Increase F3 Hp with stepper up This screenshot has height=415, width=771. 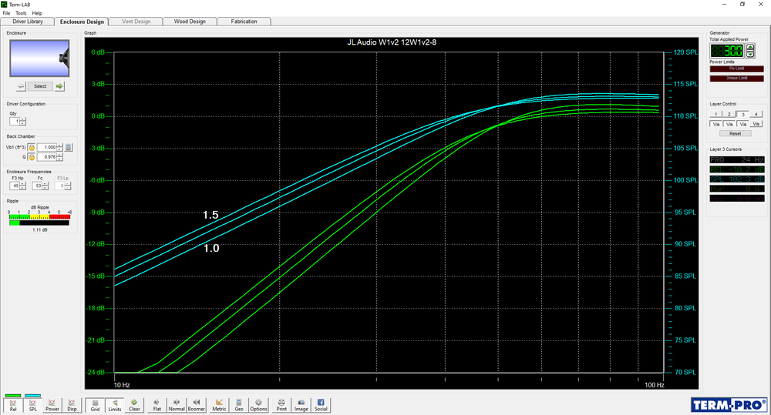click(22, 184)
